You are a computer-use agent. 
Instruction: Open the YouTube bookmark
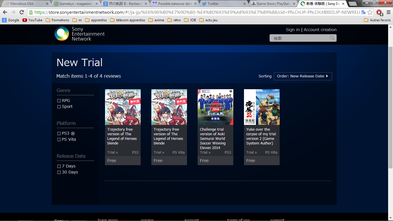[x=33, y=20]
